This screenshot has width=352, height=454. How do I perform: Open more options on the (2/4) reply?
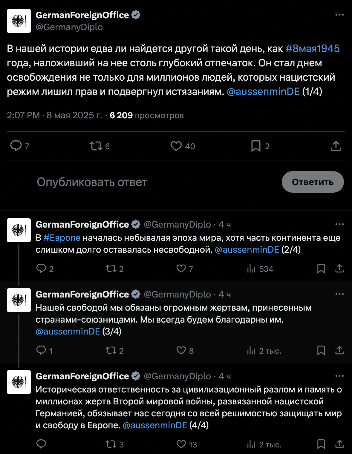pyautogui.click(x=339, y=224)
